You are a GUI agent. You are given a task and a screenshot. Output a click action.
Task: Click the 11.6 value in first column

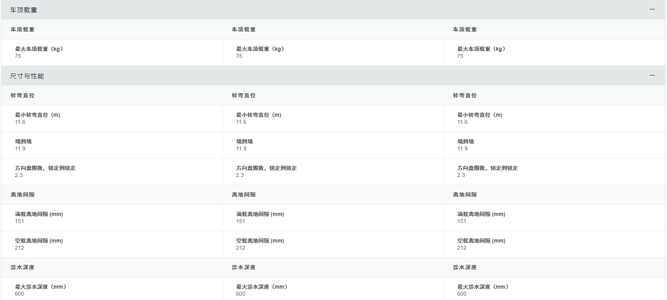tap(20, 122)
